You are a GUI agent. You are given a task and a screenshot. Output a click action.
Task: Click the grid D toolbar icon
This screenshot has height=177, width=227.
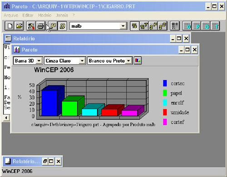pos(206,26)
